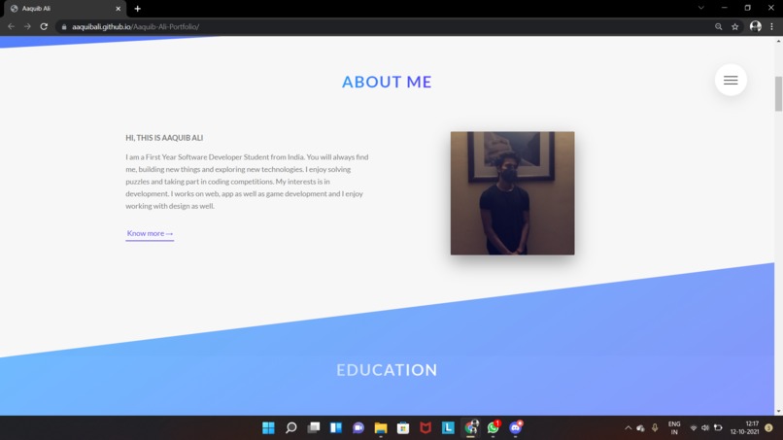This screenshot has height=440, width=783.
Task: Click the ABOUT ME heading
Action: [387, 82]
